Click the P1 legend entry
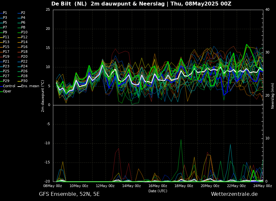 (4, 13)
